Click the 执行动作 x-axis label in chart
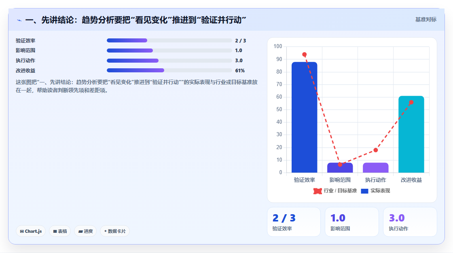This screenshot has height=253, width=453. [x=376, y=180]
